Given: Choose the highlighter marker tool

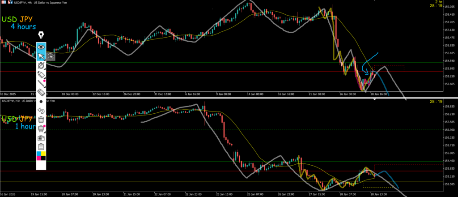Looking at the screenshot, I should [41, 74].
